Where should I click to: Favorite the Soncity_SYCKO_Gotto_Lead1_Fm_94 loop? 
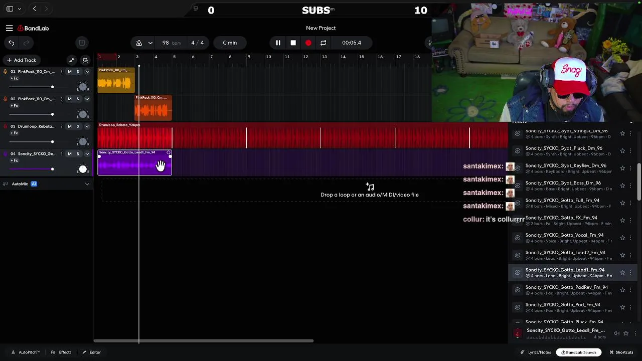click(622, 273)
